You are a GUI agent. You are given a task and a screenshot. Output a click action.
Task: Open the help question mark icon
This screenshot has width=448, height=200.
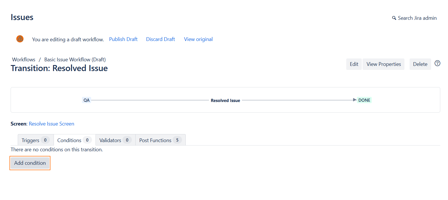point(437,63)
